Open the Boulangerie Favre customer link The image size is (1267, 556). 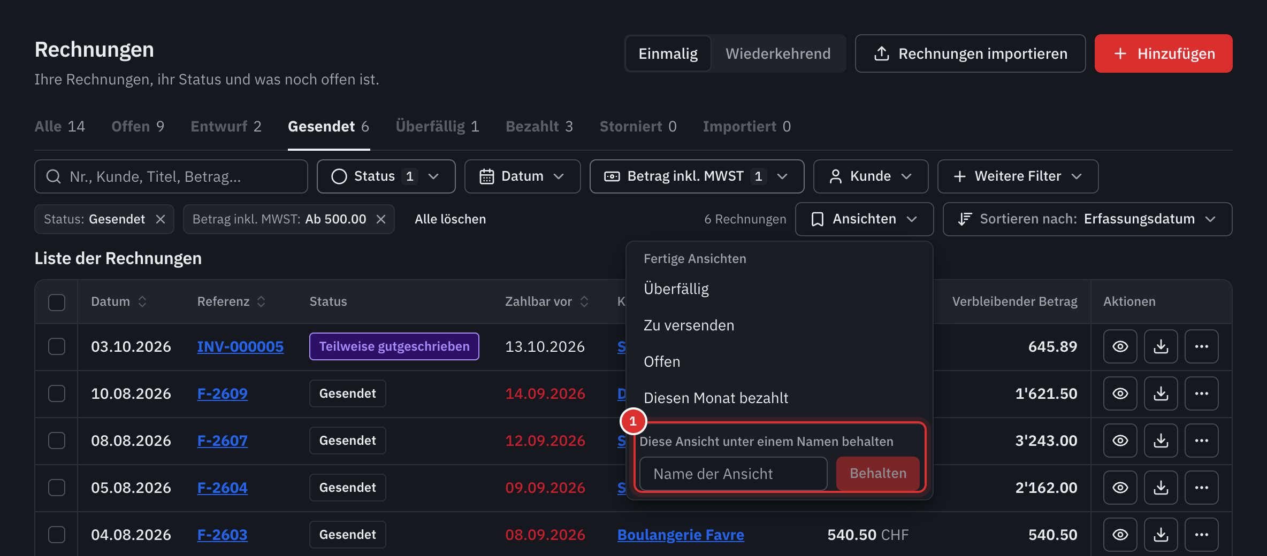[681, 535]
